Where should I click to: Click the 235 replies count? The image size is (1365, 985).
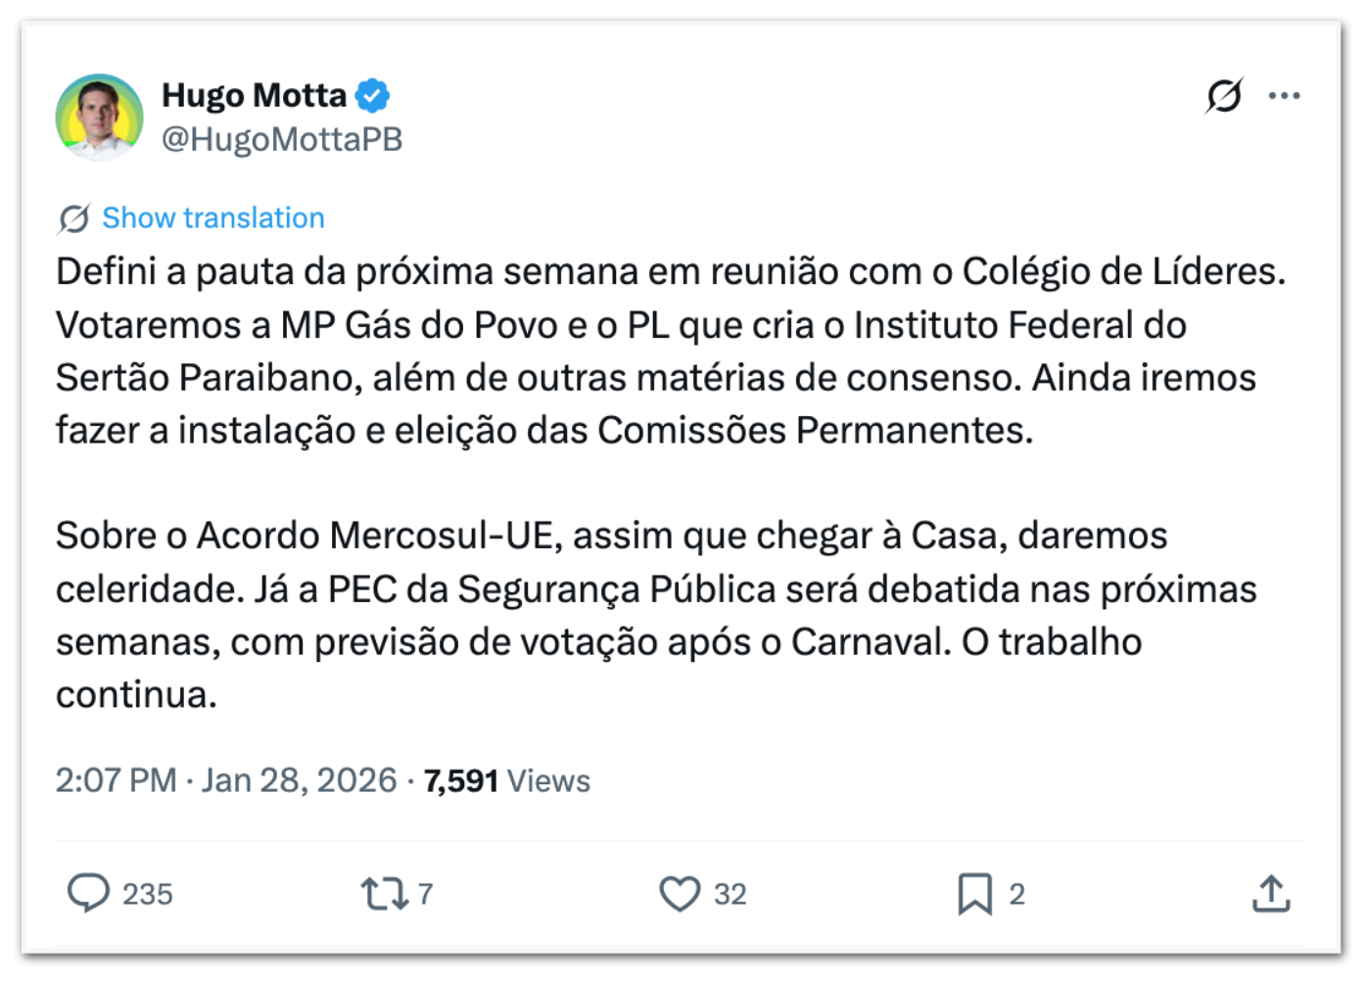148,894
